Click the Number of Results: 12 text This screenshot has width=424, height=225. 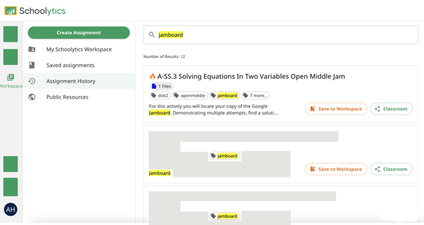[164, 57]
